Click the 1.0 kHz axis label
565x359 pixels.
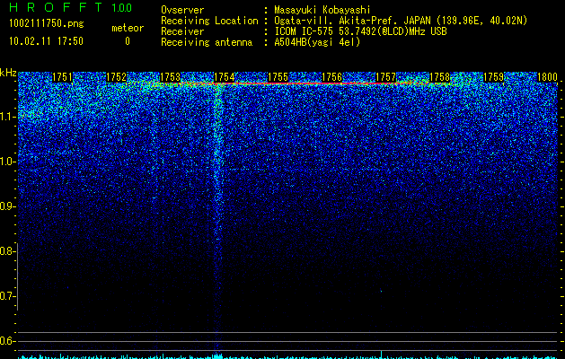tap(7, 162)
